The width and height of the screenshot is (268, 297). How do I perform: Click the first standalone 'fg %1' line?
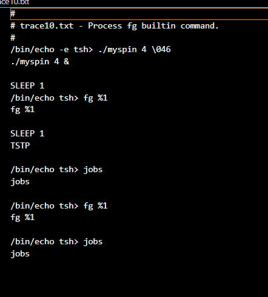[x=22, y=110]
